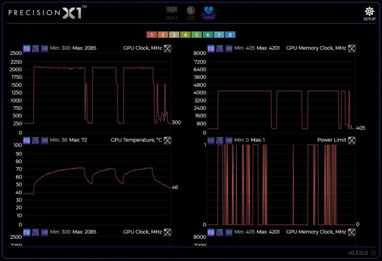382x261 pixels.
Task: Click current temperature reading 46
Action: pos(175,187)
